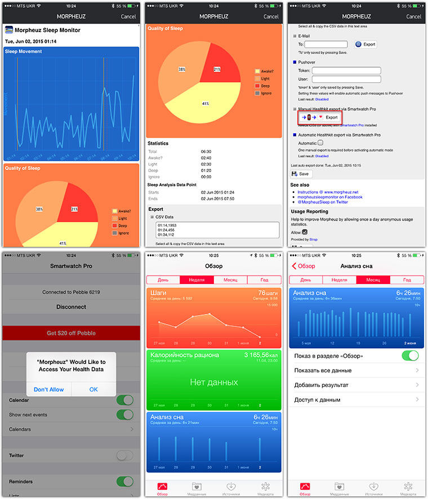
Task: Tap the Morpheuz Sleep Monitor app icon
Action: coord(9,30)
